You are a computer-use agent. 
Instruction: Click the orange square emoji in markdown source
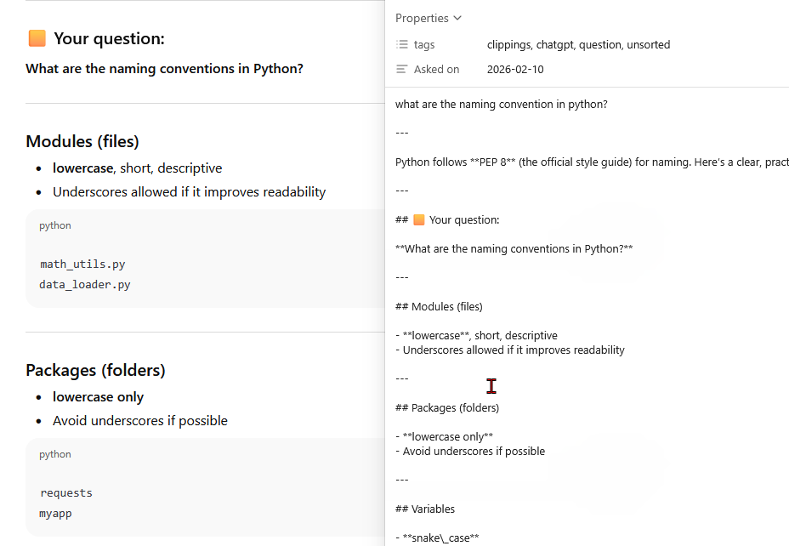click(x=418, y=219)
